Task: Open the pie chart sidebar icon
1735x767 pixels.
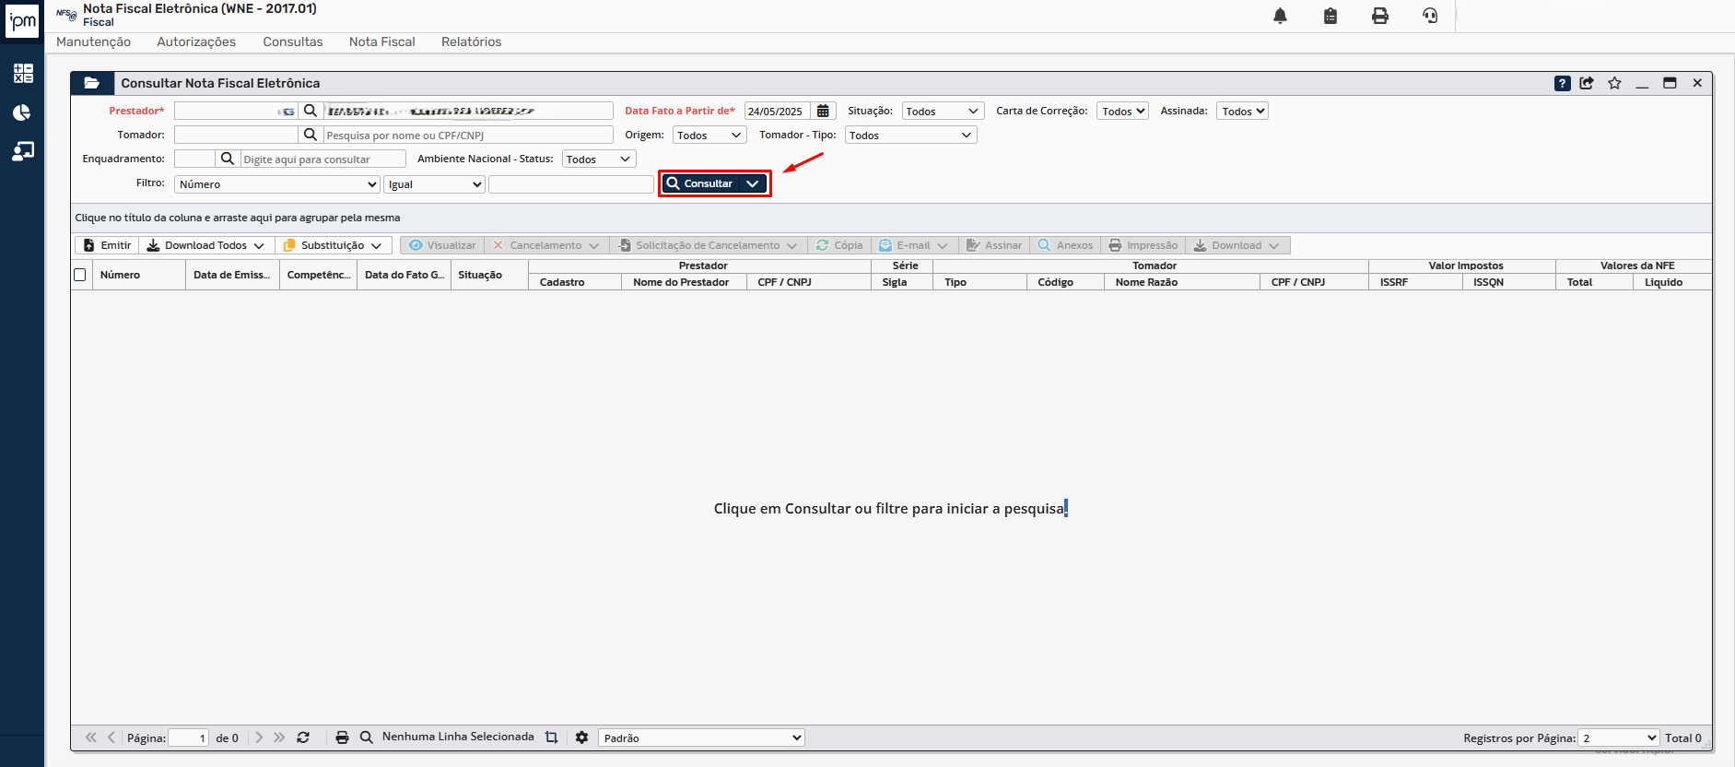Action: point(22,112)
